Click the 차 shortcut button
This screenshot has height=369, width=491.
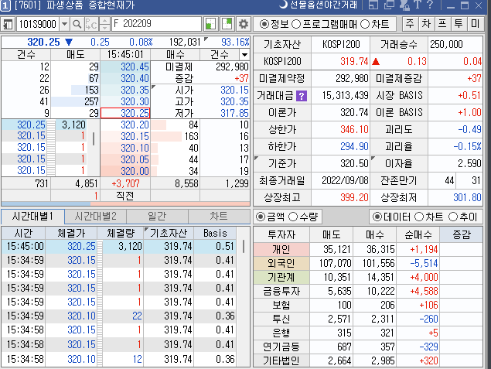[426, 24]
